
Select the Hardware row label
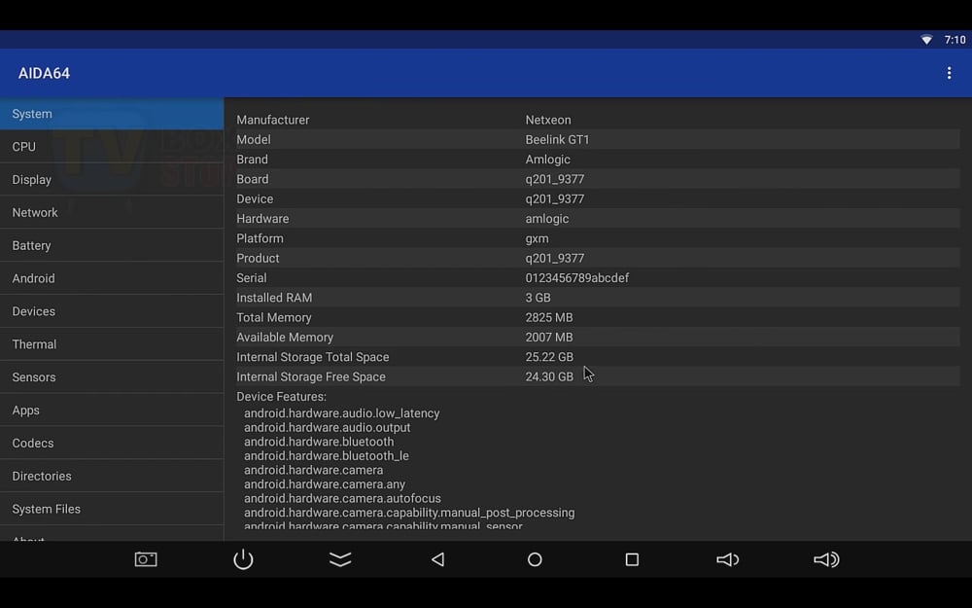[x=262, y=218]
